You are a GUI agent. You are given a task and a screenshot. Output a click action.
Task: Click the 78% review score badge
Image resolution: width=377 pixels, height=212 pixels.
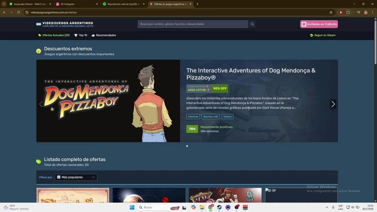coord(192,129)
